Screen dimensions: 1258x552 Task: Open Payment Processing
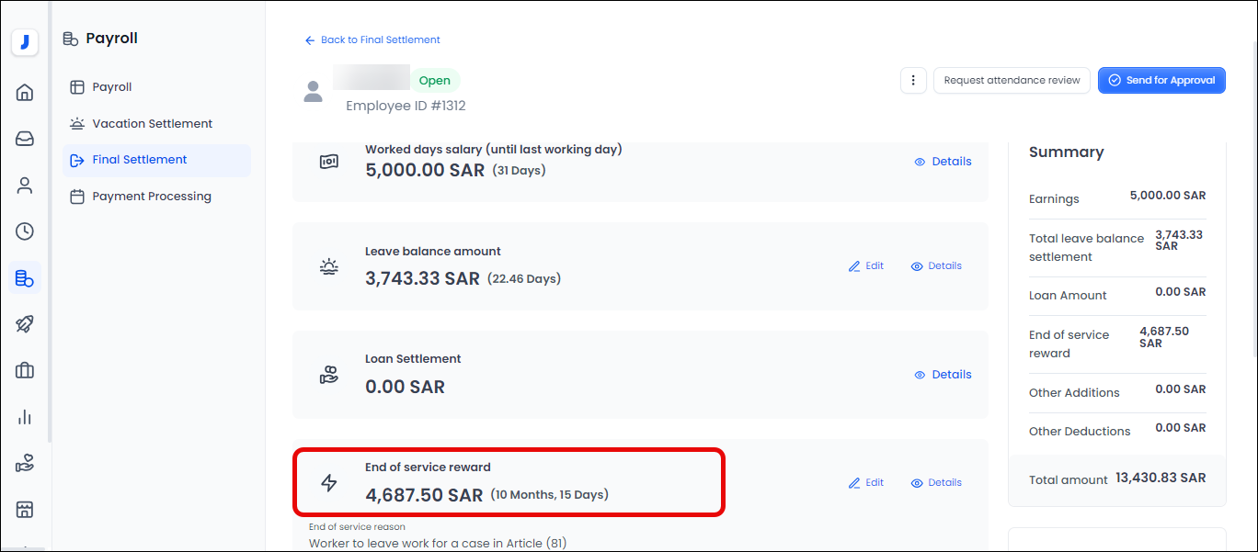[x=151, y=196]
